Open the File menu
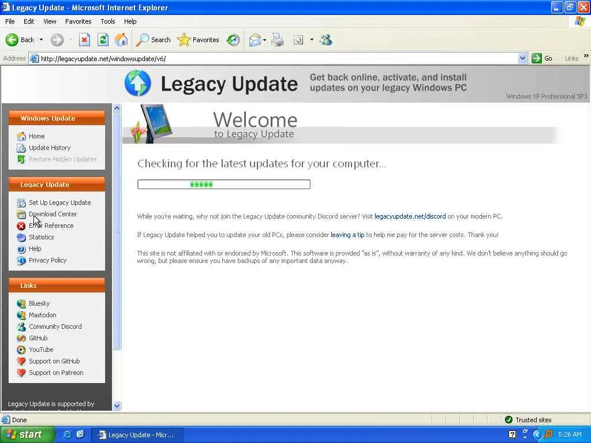This screenshot has width=591, height=443. click(x=10, y=21)
